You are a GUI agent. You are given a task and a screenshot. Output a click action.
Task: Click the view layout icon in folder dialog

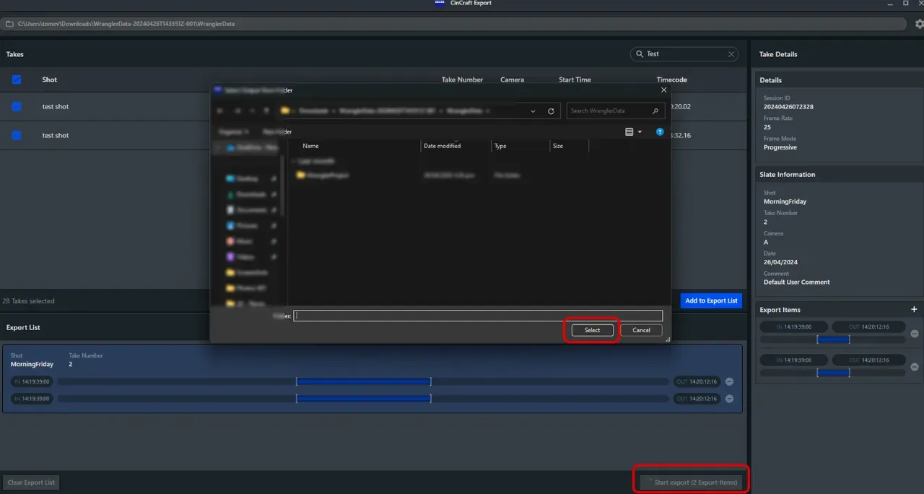coord(629,132)
